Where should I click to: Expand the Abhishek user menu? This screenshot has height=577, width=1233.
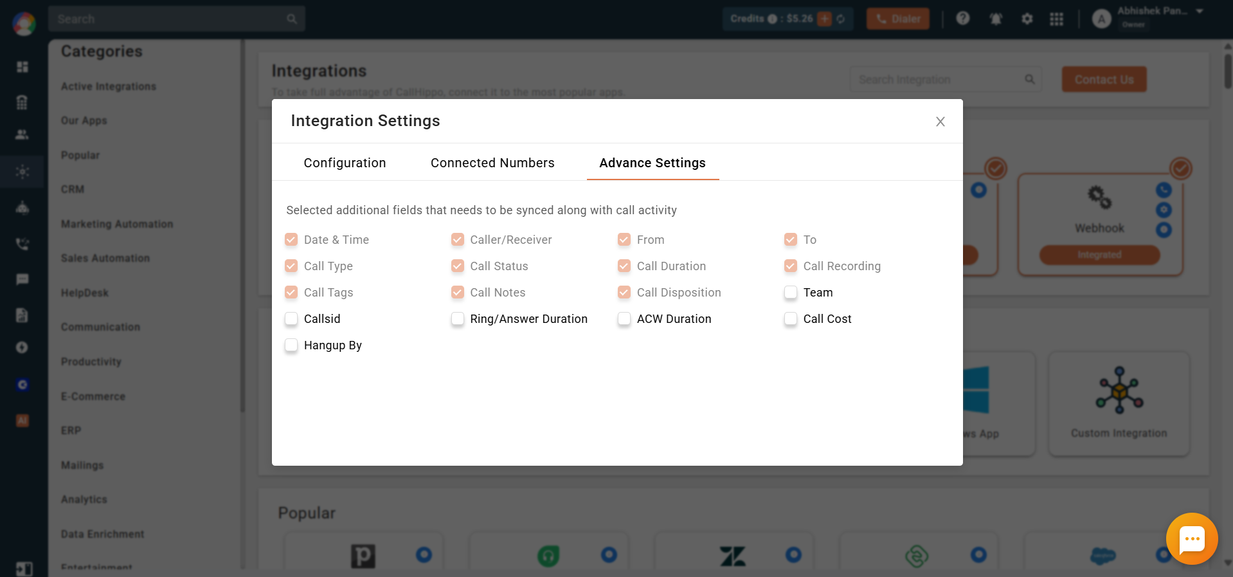tap(1200, 12)
